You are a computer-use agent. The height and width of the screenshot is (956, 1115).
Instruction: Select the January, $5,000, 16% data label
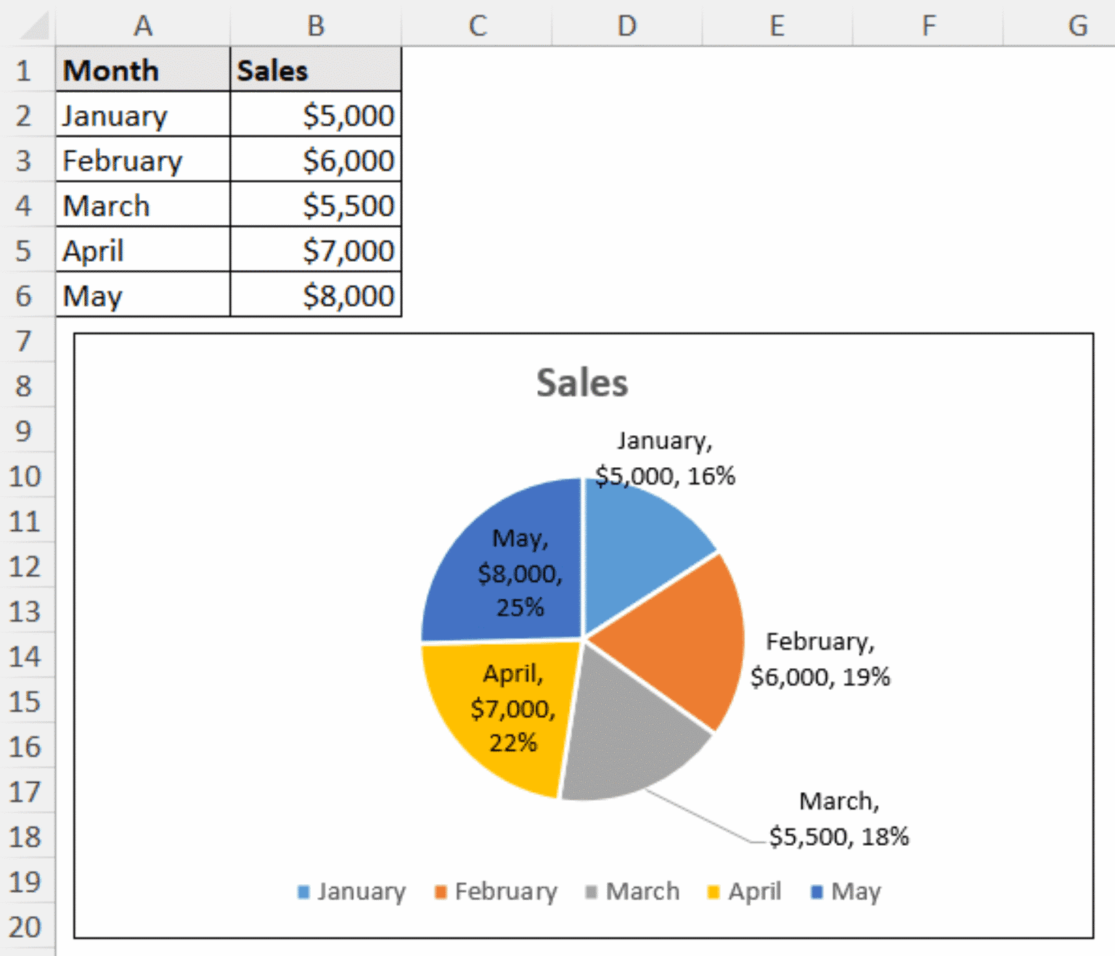coord(665,458)
